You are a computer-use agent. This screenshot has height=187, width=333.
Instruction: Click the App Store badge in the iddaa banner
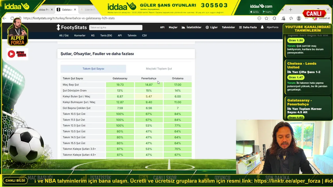[255, 12]
